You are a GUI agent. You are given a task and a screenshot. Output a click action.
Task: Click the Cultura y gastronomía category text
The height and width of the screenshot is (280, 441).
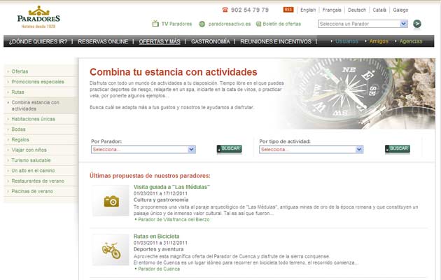[161, 199]
